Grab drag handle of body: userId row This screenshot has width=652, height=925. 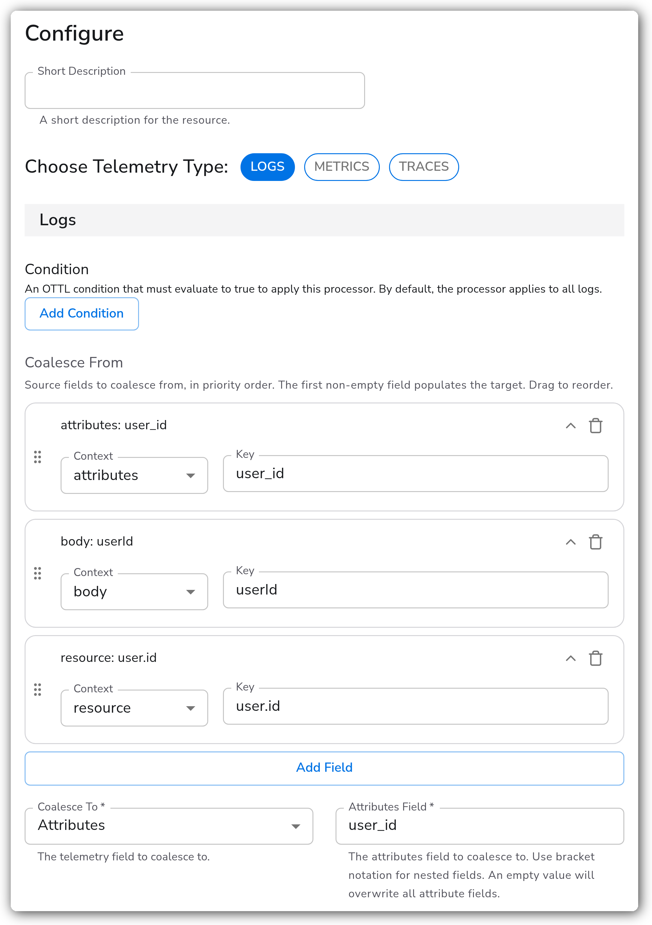point(38,573)
